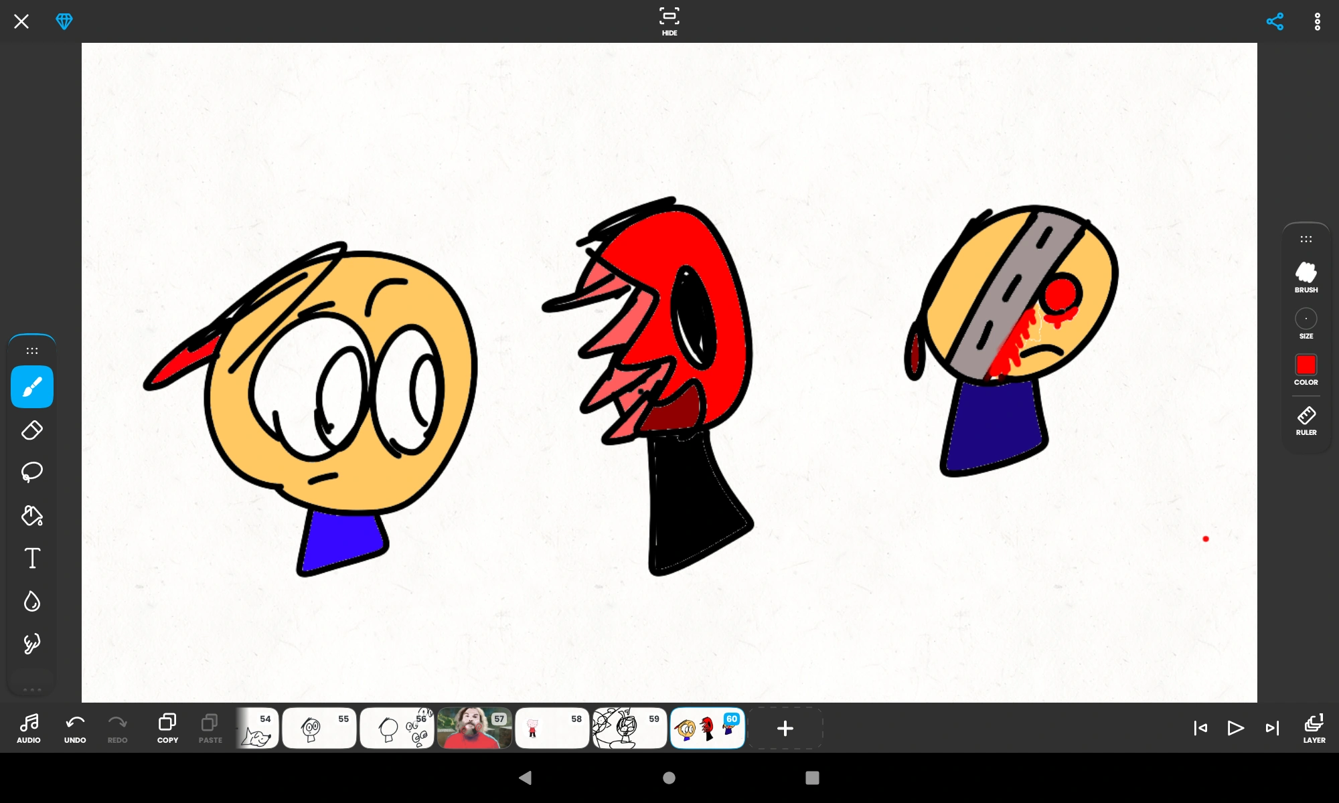Copy the current frame
The image size is (1339, 803).
(167, 728)
